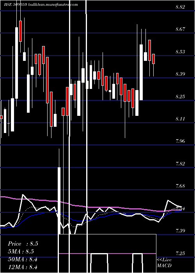The width and height of the screenshot is (195, 273).
Task: Click the 'BSE 509055 bullkhan.munafasutra.com' header text
Action: click(x=41, y=5)
